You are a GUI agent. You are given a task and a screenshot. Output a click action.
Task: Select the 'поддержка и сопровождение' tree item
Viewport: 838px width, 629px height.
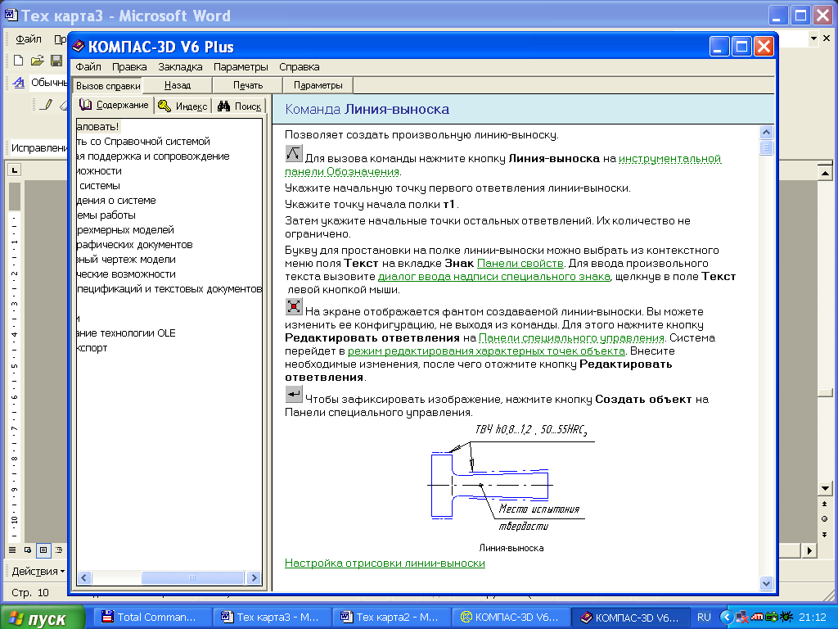(x=152, y=156)
